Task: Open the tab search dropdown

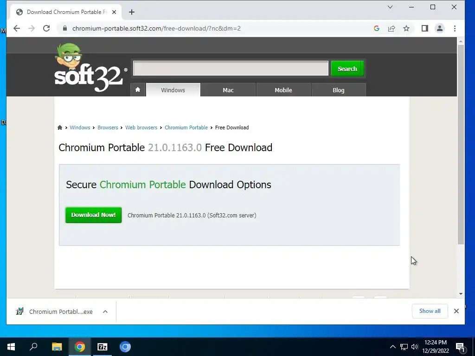Action: pos(390,7)
